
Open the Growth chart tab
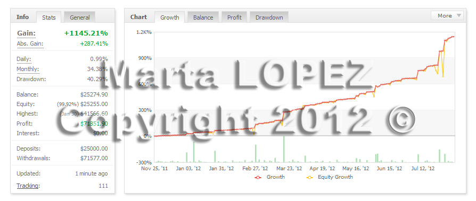coord(169,17)
